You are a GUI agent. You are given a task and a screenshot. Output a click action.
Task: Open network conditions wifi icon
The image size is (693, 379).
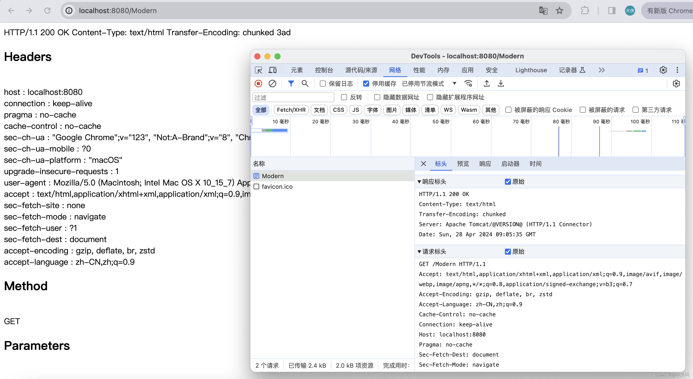[x=468, y=84]
